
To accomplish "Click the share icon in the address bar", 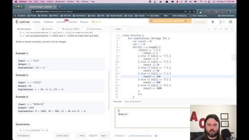I will pyautogui.click(x=190, y=11).
